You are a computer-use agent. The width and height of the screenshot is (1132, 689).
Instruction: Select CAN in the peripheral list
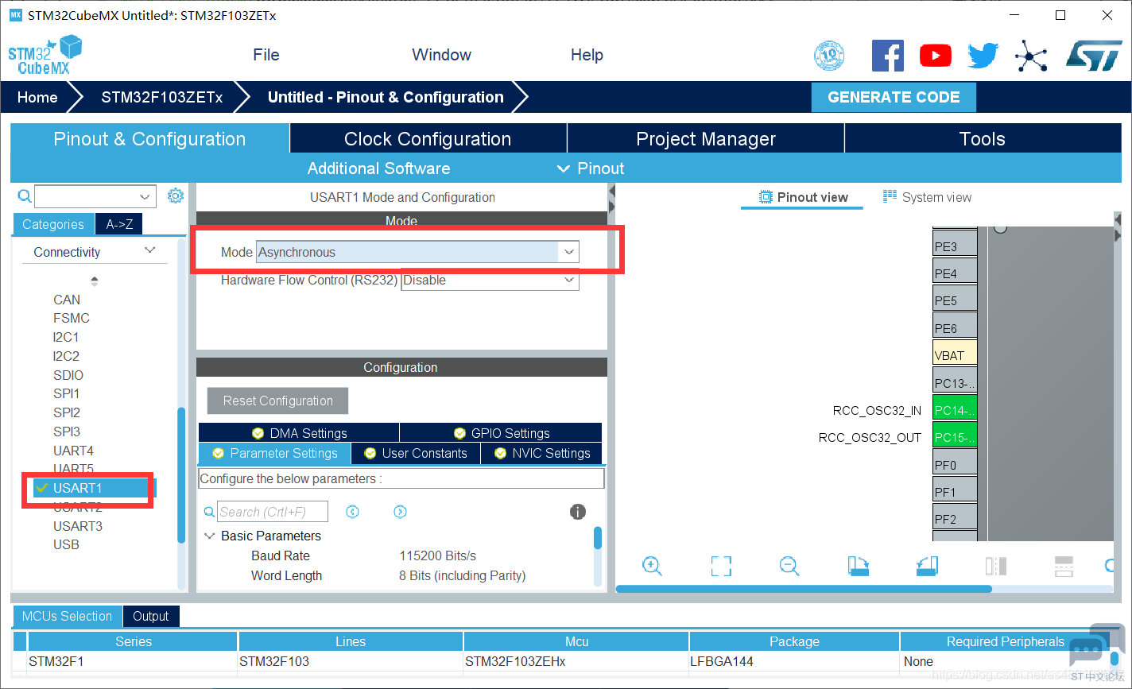point(67,300)
